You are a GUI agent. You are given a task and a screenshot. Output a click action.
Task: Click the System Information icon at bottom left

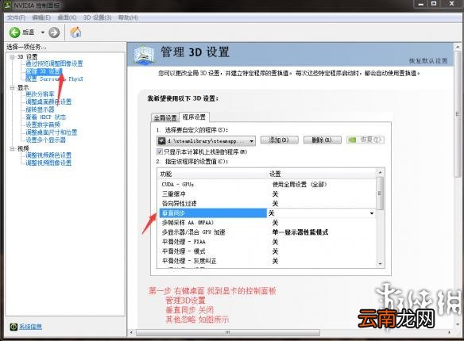pos(14,327)
